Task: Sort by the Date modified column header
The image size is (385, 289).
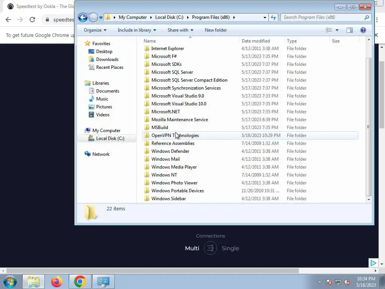Action: coord(256,41)
